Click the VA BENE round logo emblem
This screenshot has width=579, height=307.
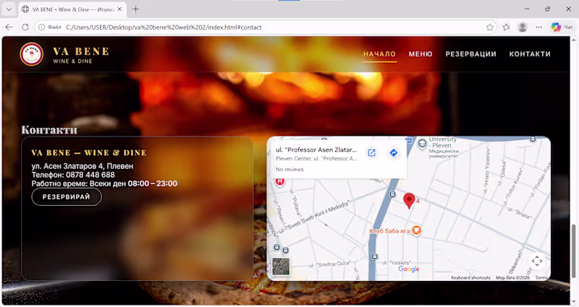coord(31,54)
